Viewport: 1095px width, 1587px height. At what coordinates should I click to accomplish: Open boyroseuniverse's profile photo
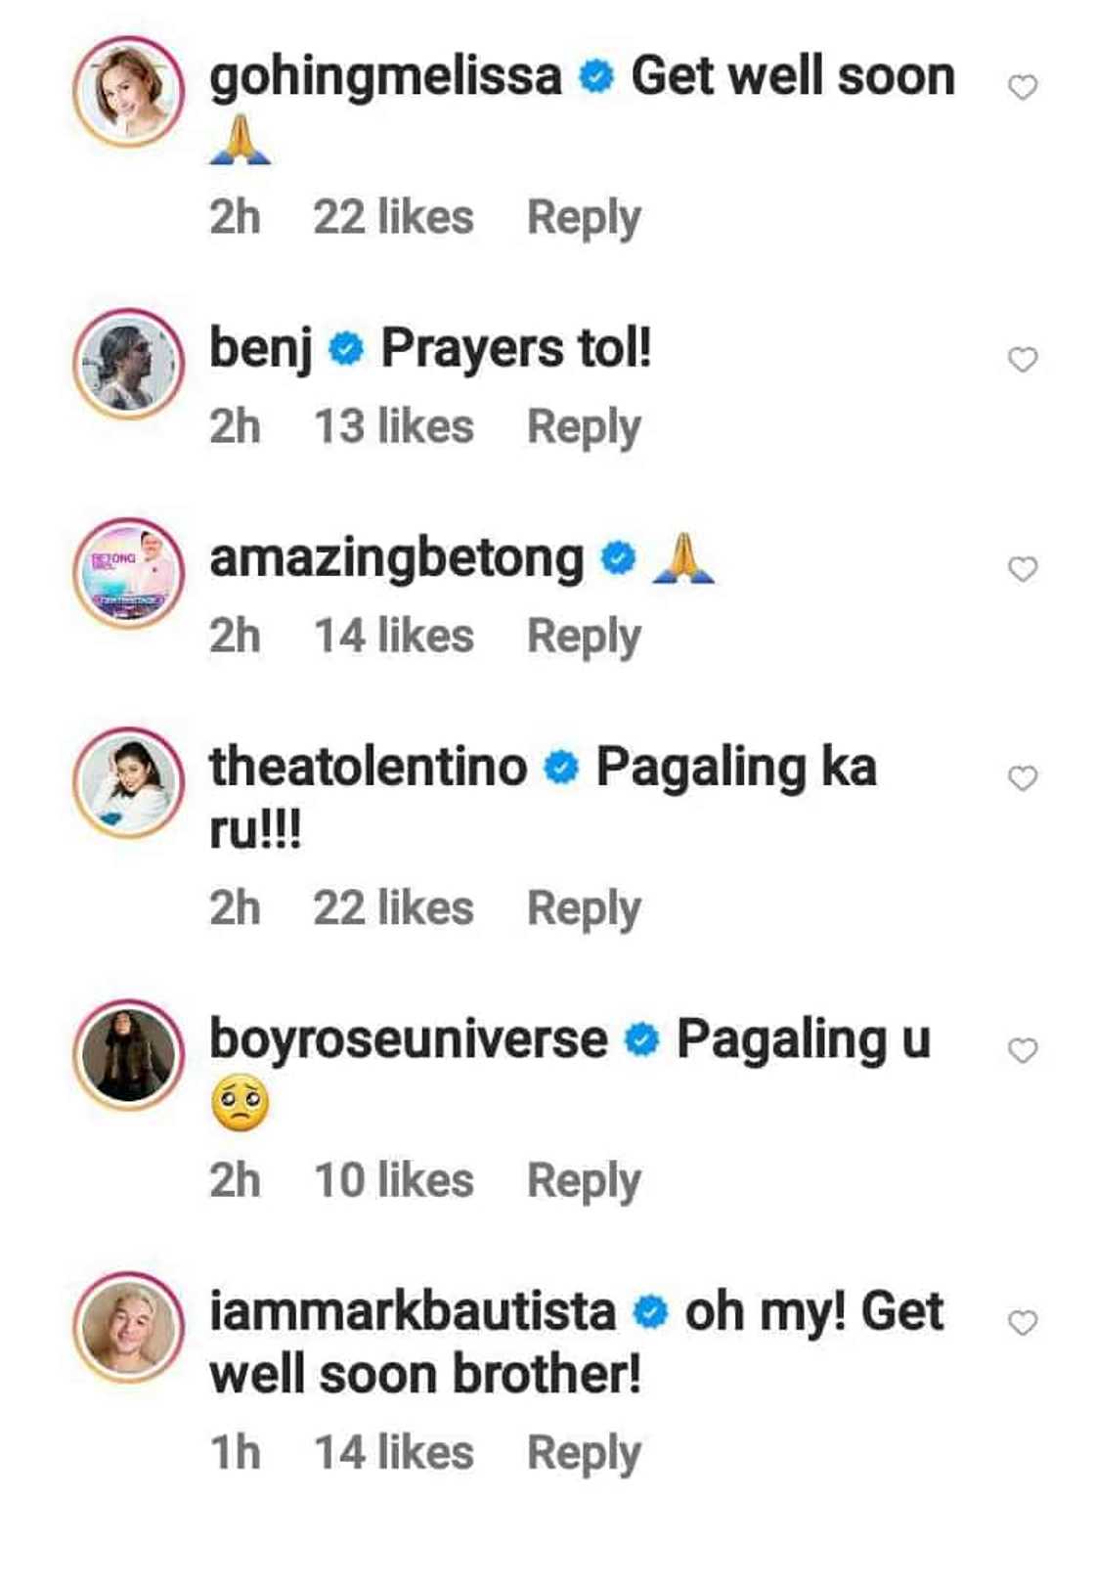tap(129, 1054)
